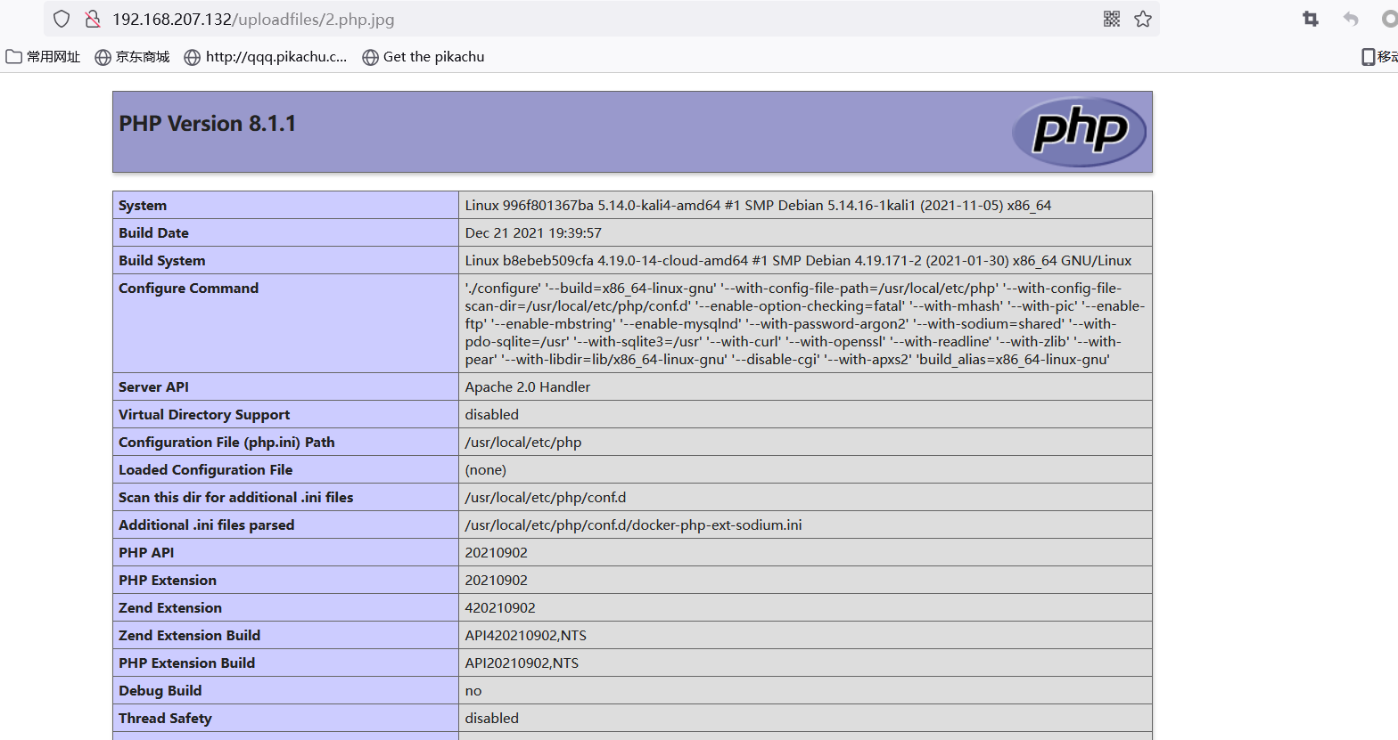Viewport: 1398px width, 740px height.
Task: Select the Apache 2.0 Handler value
Action: click(528, 387)
